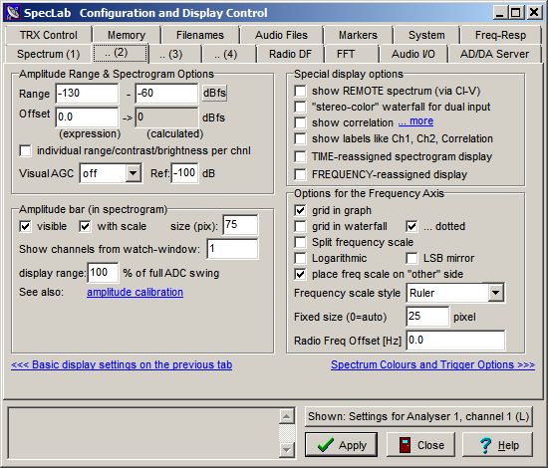The width and height of the screenshot is (548, 468).
Task: Switch to the Freq-Resp tab
Action: pos(500,35)
